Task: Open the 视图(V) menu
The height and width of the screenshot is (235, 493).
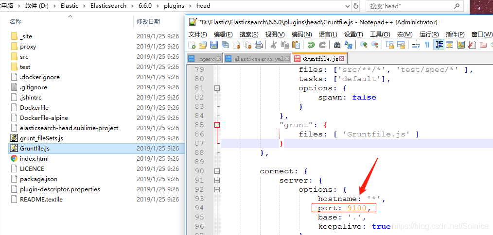Action: pyautogui.click(x=275, y=34)
